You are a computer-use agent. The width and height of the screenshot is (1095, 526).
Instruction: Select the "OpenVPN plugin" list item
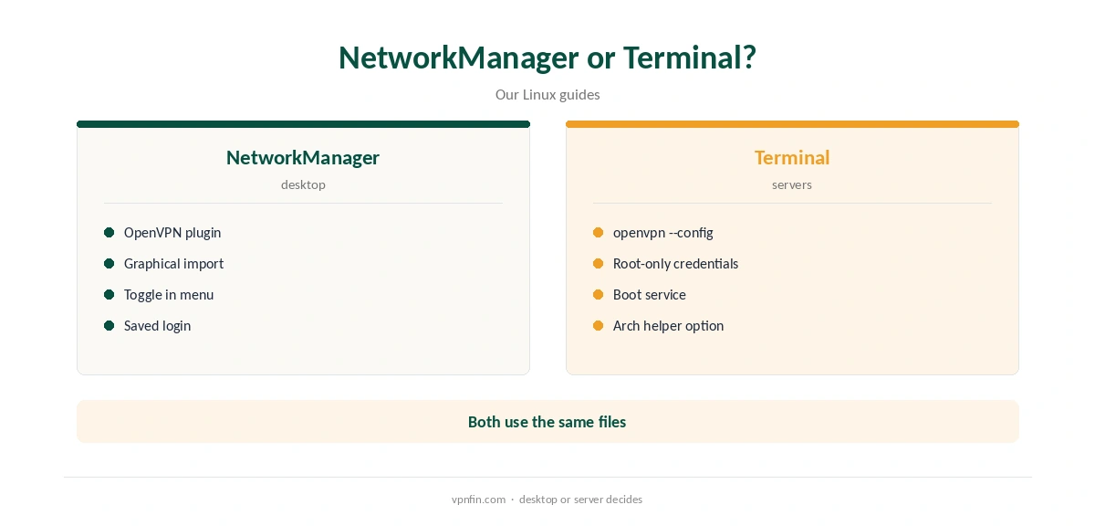coord(172,232)
